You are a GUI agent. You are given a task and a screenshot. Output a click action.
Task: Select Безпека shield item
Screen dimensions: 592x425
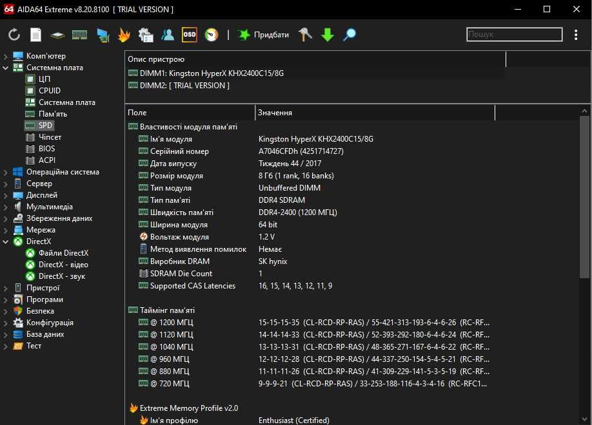click(x=34, y=312)
